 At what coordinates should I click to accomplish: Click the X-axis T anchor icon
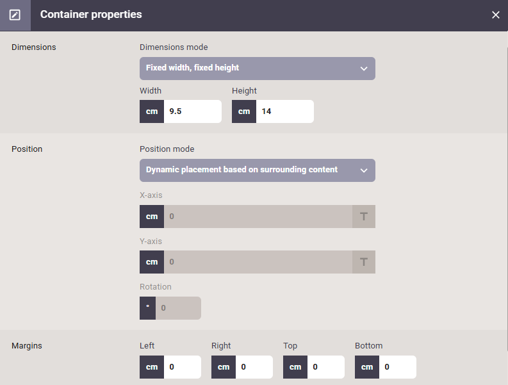point(363,216)
